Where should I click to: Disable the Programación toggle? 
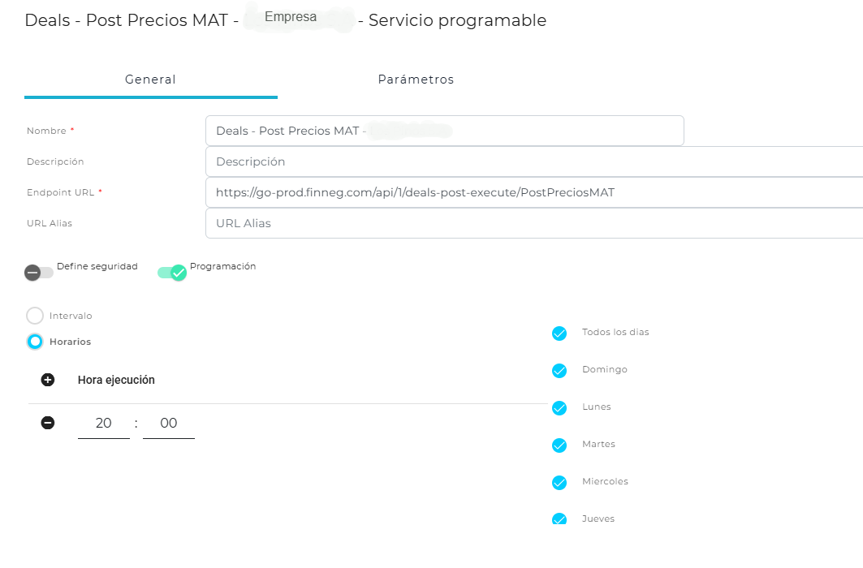pyautogui.click(x=172, y=273)
